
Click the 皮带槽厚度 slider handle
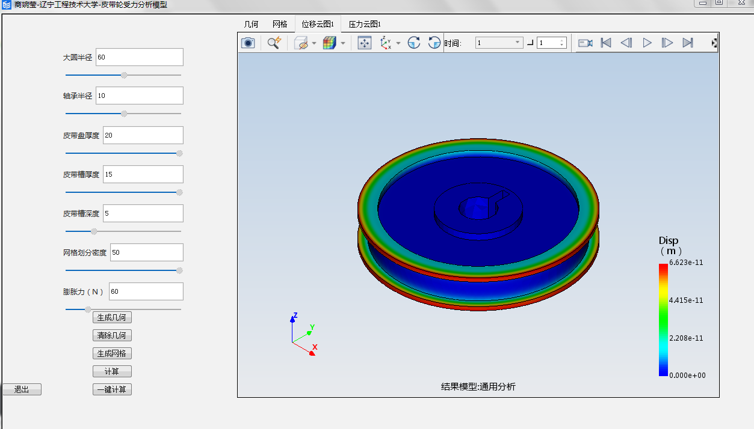pos(179,192)
